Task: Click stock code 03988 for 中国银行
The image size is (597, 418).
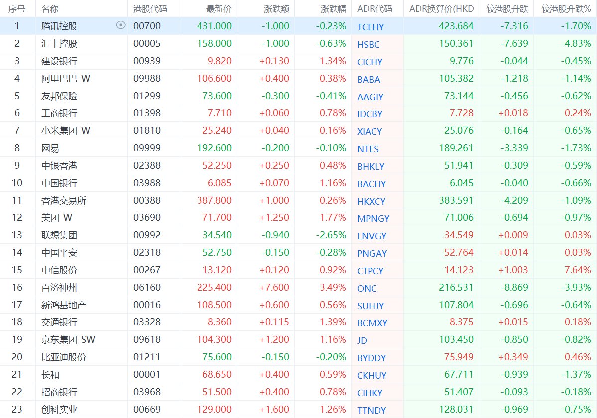Action: [147, 183]
